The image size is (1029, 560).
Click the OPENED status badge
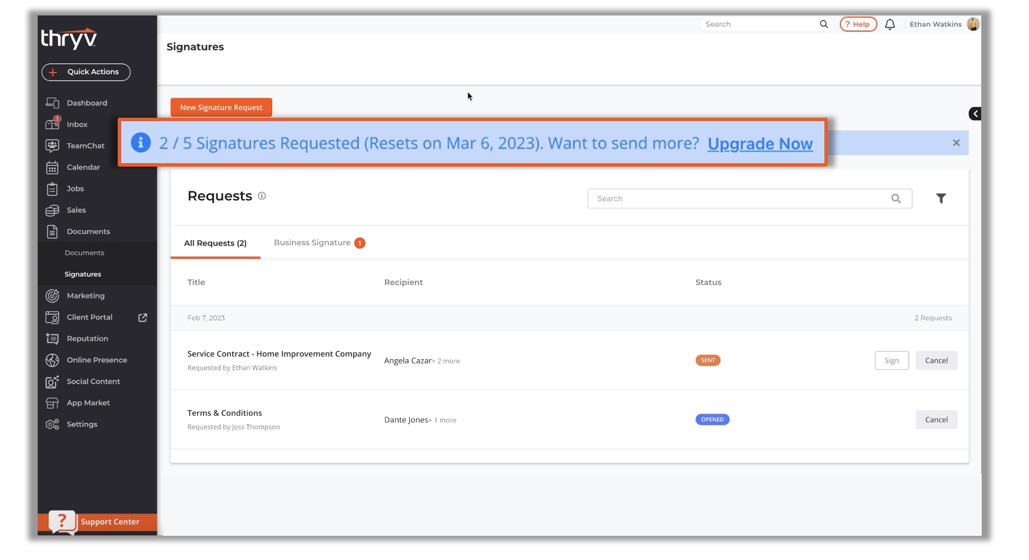(712, 420)
